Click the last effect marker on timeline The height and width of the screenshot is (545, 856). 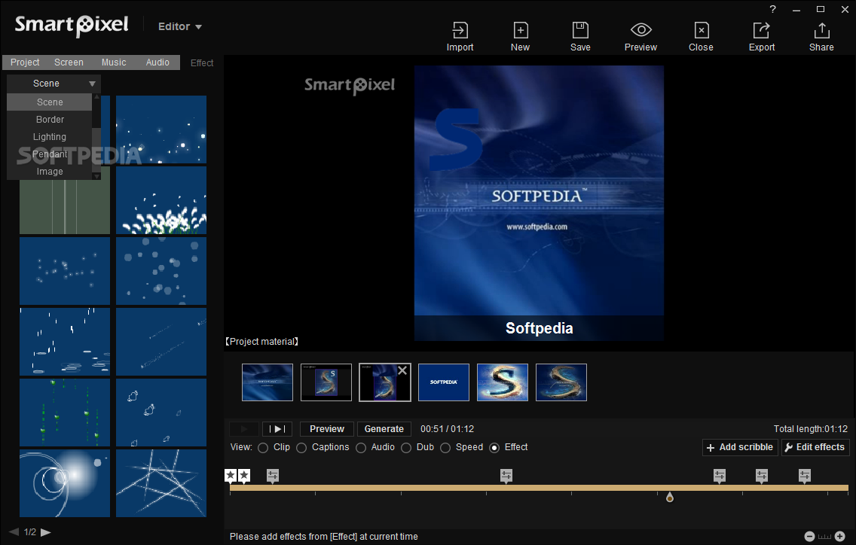point(805,476)
